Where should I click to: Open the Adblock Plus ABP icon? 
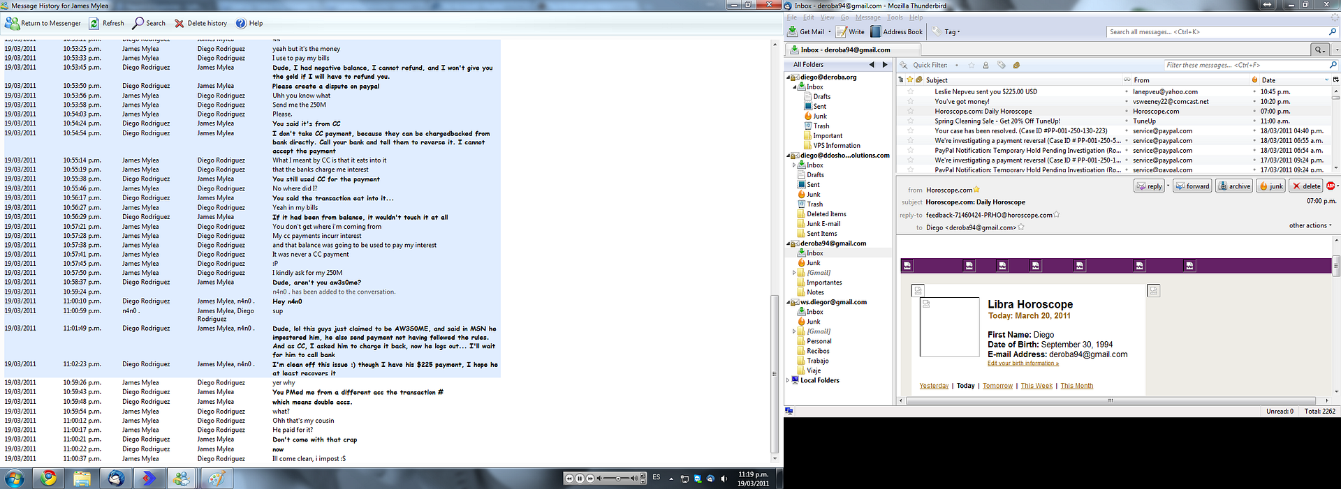click(x=1330, y=186)
